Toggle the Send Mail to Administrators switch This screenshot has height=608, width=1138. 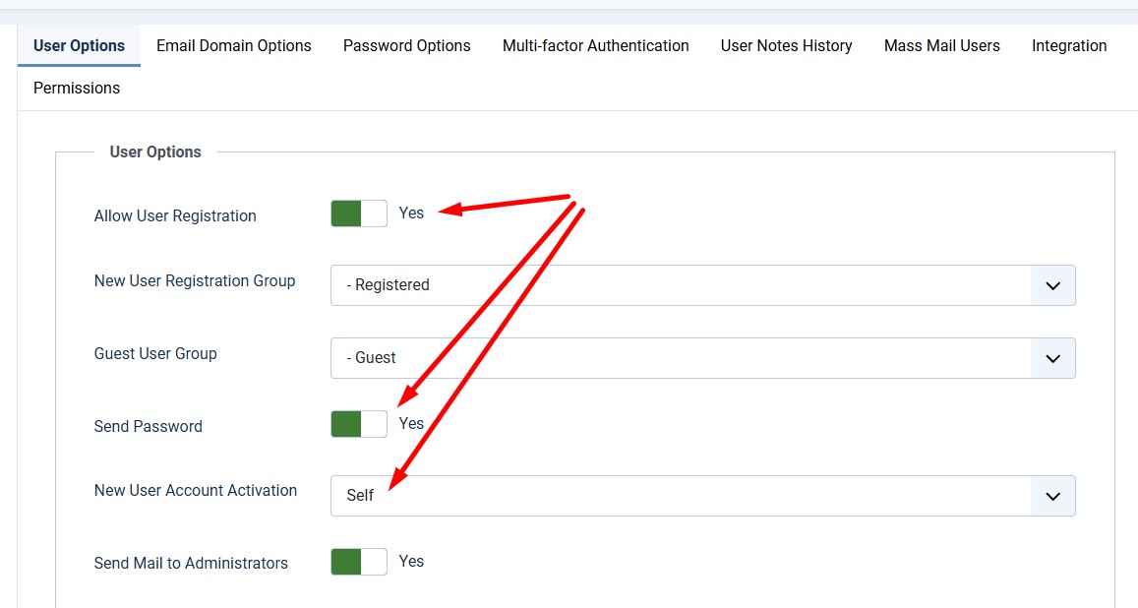(x=359, y=562)
